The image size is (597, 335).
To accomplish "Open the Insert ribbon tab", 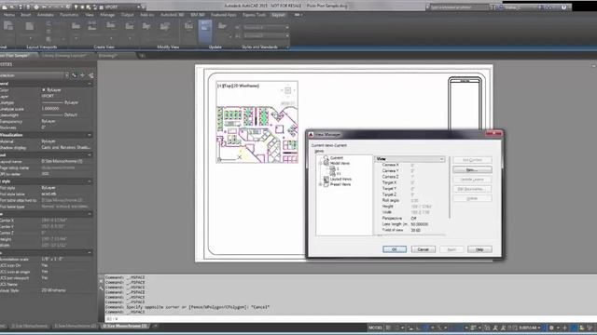I will (26, 15).
